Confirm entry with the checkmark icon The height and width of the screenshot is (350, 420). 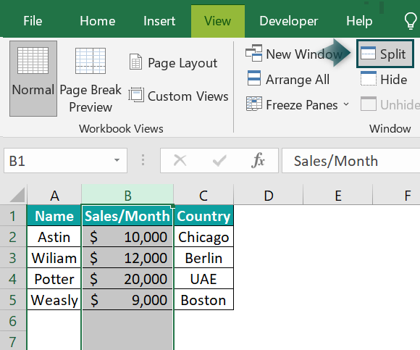219,161
